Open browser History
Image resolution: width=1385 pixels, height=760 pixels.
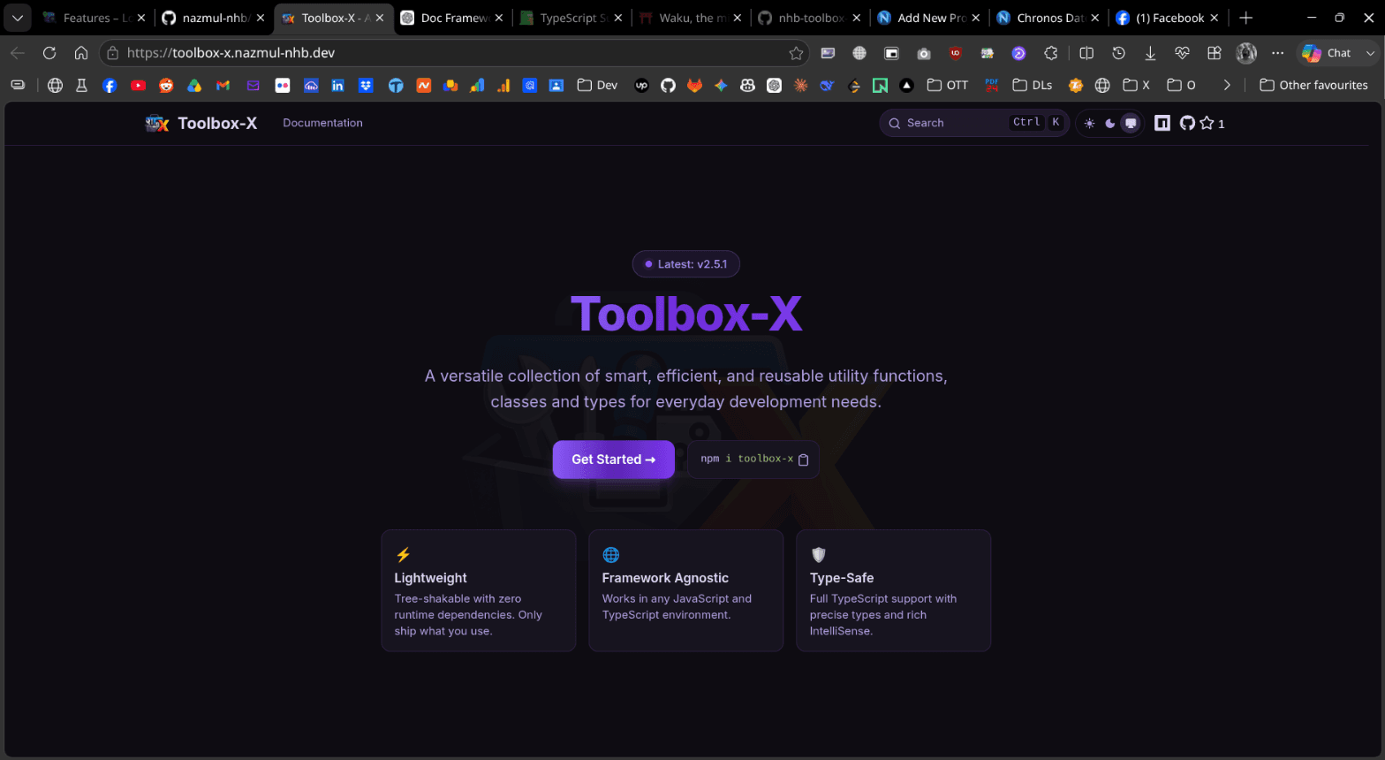(1118, 53)
